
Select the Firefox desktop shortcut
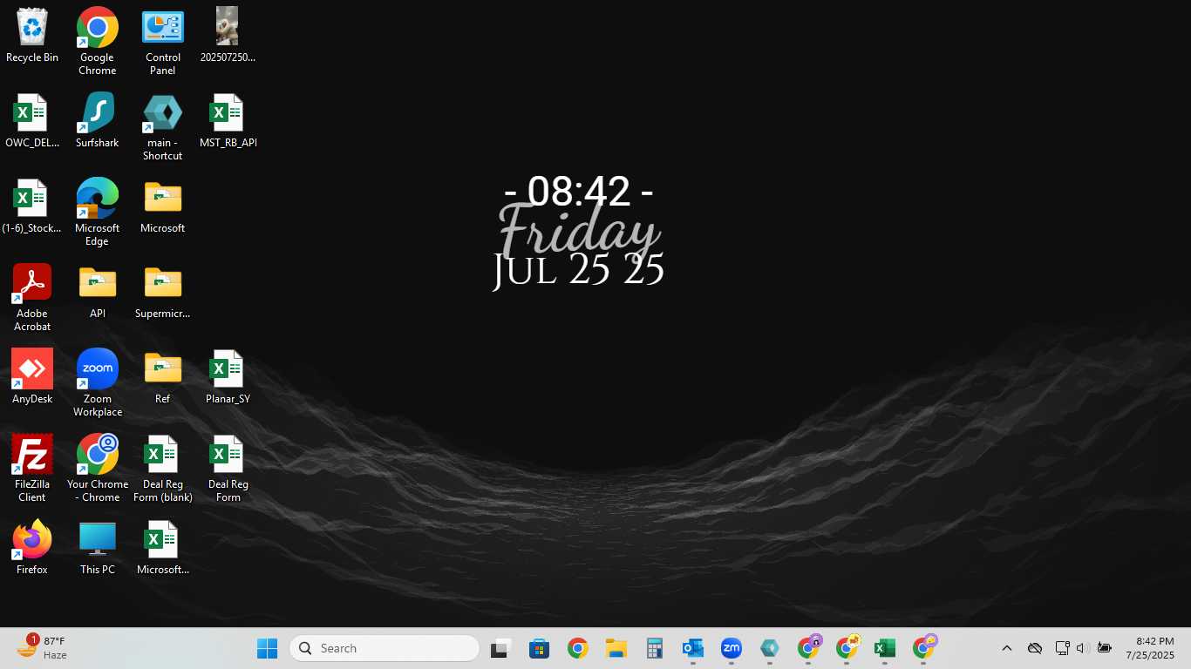[x=32, y=548]
